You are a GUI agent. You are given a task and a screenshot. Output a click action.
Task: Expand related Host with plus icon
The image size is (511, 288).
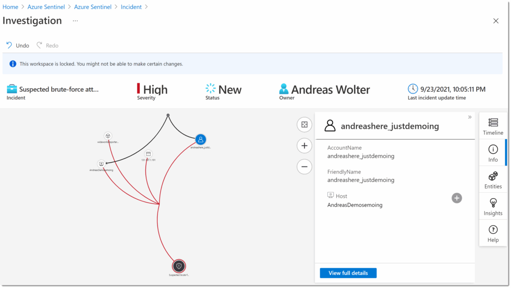456,198
